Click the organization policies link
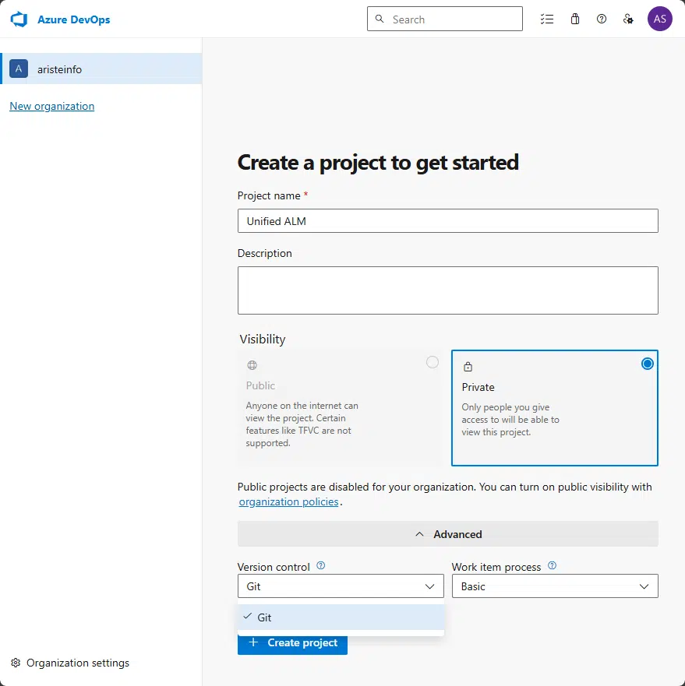This screenshot has width=685, height=686. (288, 501)
